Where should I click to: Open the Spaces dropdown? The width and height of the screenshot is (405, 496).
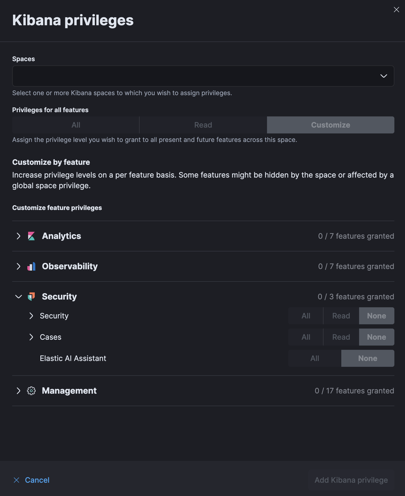tap(384, 76)
